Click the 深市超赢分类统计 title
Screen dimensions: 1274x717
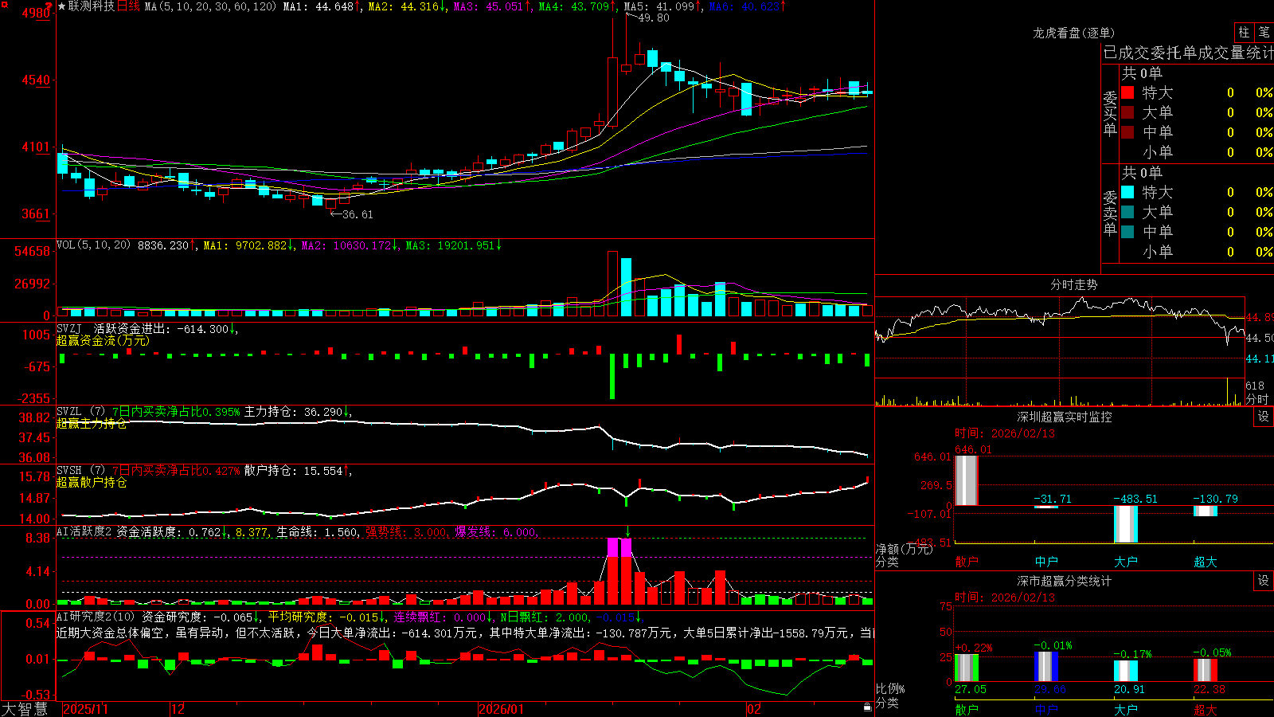pos(1064,581)
